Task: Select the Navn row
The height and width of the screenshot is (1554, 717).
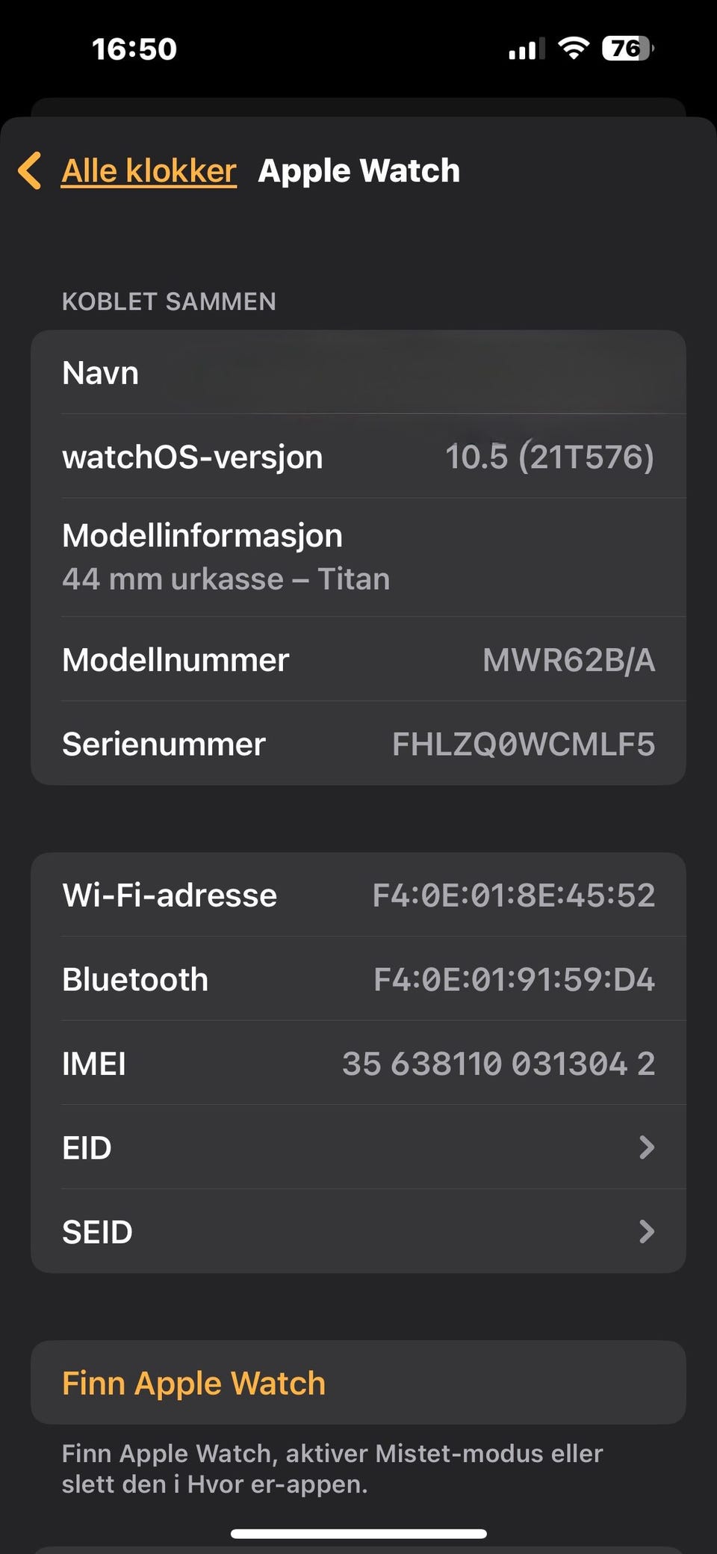Action: (x=358, y=372)
